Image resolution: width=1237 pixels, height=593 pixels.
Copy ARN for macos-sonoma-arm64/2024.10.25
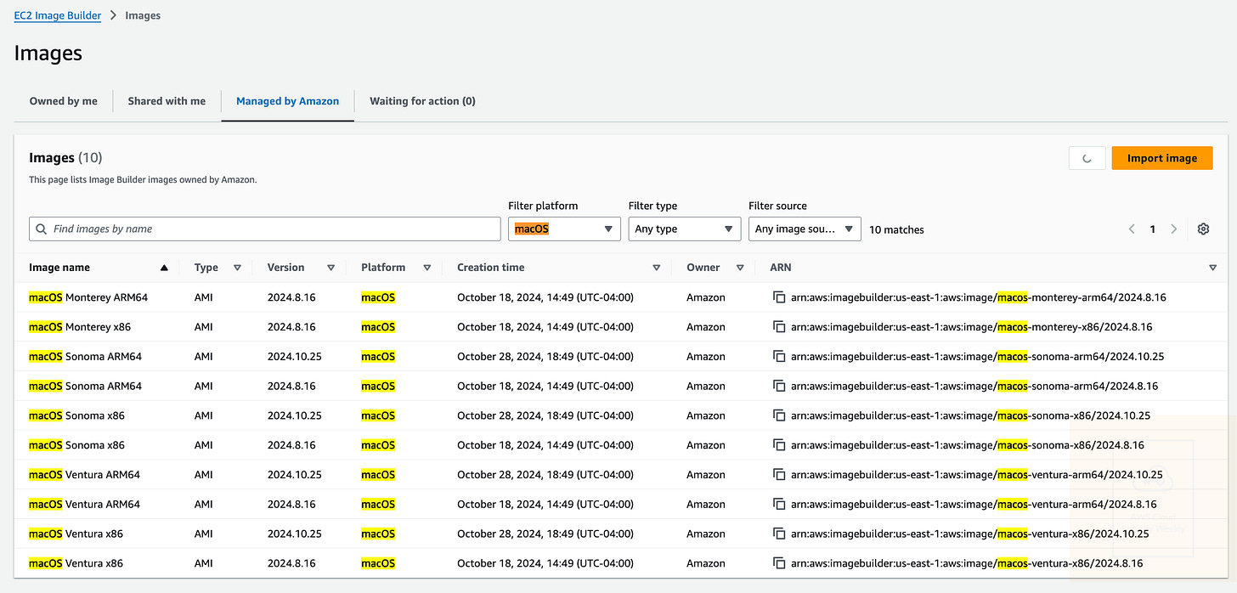click(x=778, y=357)
